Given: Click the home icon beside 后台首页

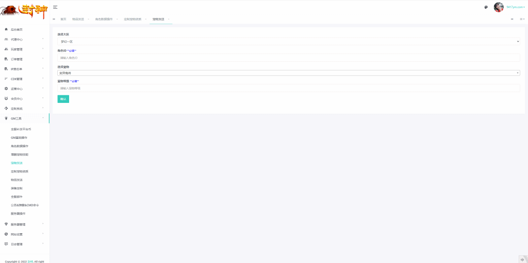Looking at the screenshot, I should (x=6, y=29).
